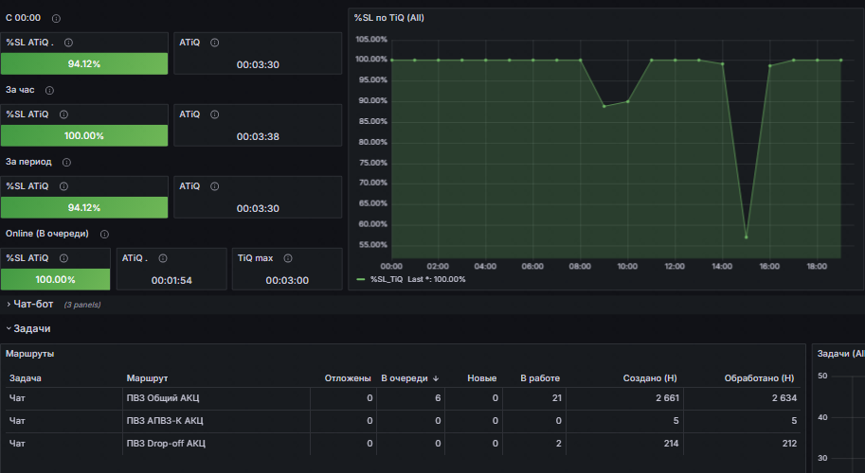Click info icon beside За час heading
The width and height of the screenshot is (865, 473).
[x=49, y=90]
